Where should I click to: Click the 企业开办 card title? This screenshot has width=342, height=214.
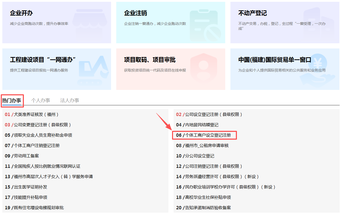[x=21, y=13]
